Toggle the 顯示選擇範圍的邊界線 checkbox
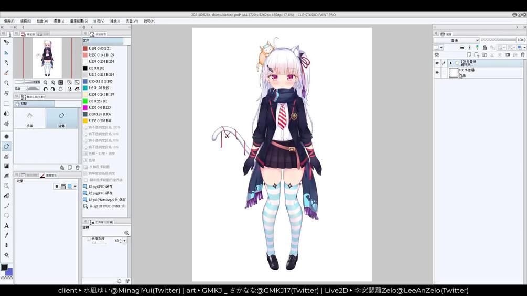 click(85, 180)
